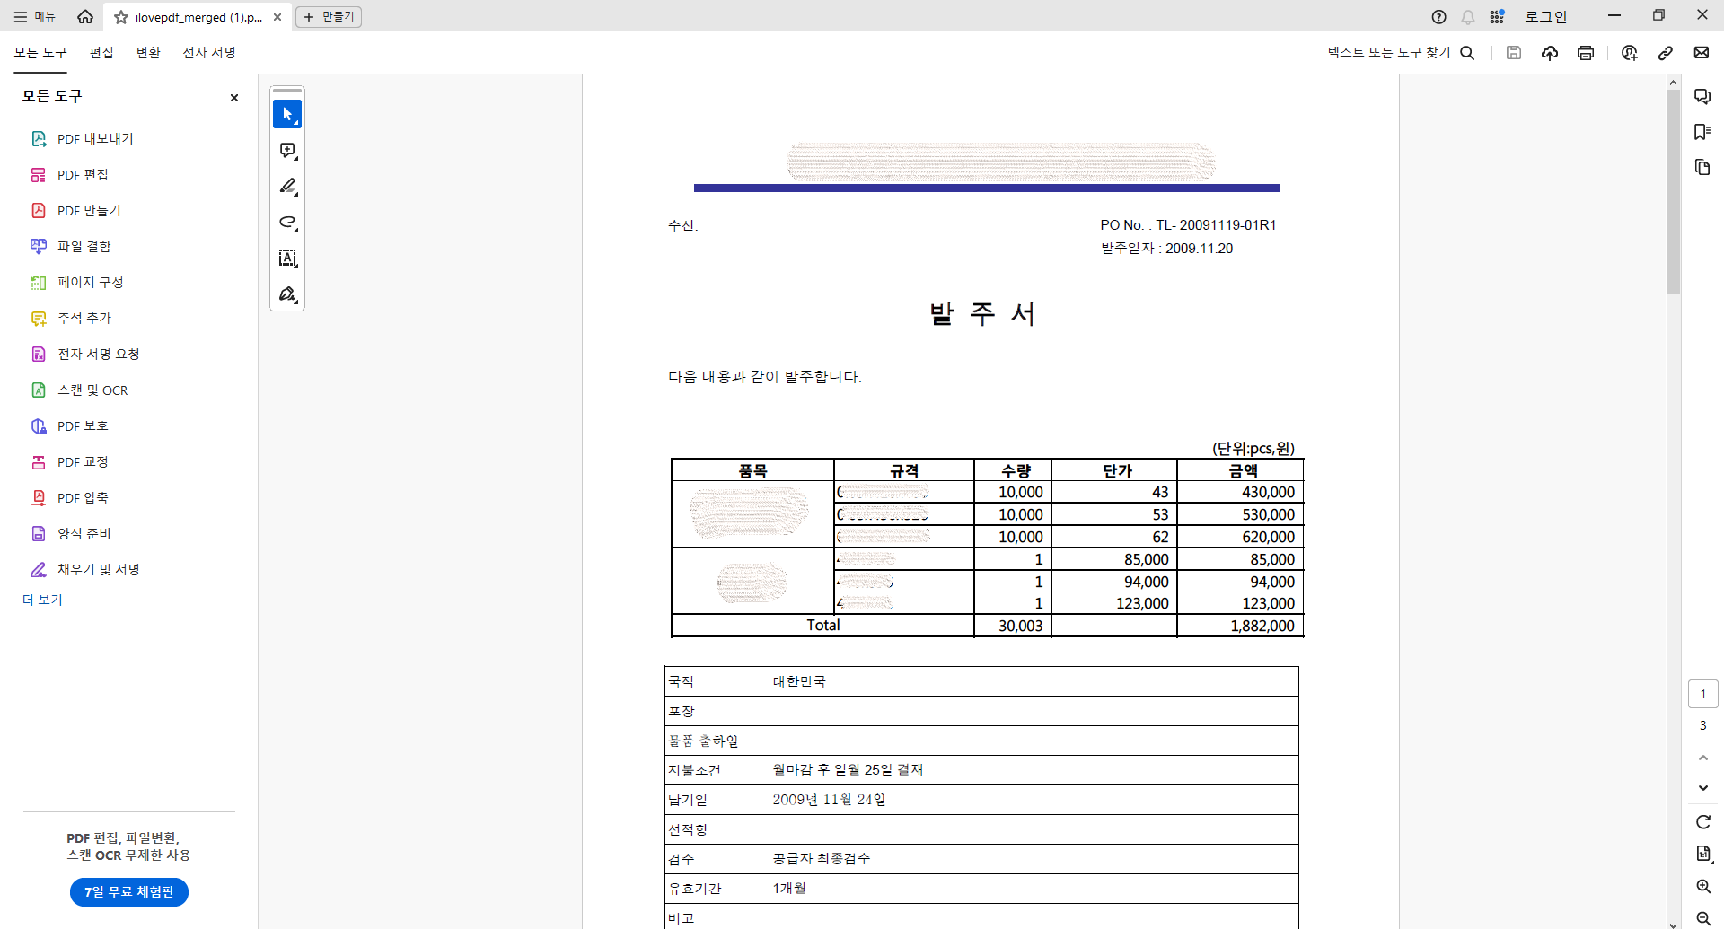Expand 더 보기 in the tools list
The width and height of the screenshot is (1724, 929).
coord(41,600)
